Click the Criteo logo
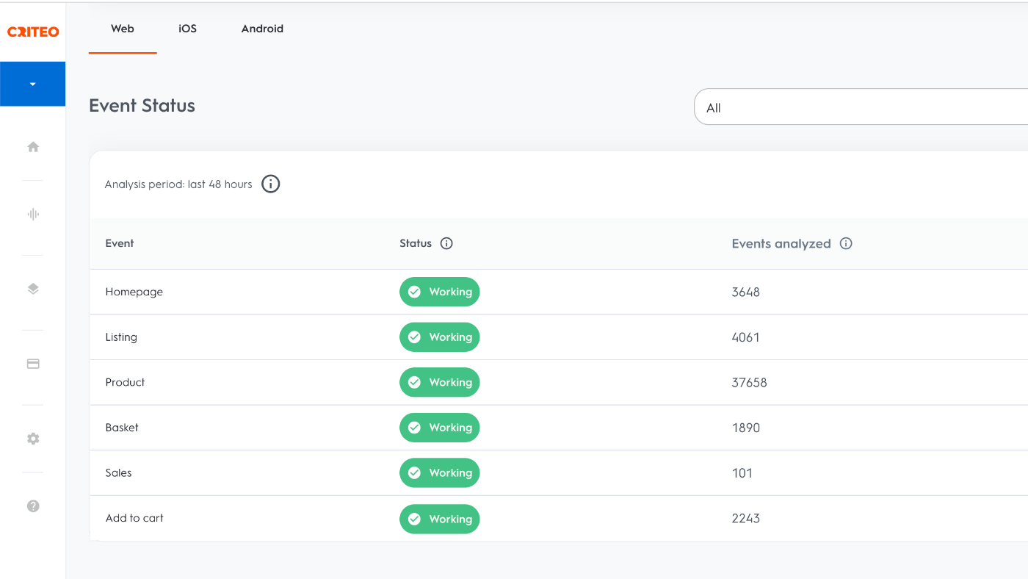The width and height of the screenshot is (1028, 579). [x=33, y=32]
